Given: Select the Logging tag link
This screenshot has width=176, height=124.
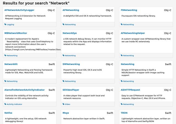Looking at the screenshot, I should coord(10,24).
